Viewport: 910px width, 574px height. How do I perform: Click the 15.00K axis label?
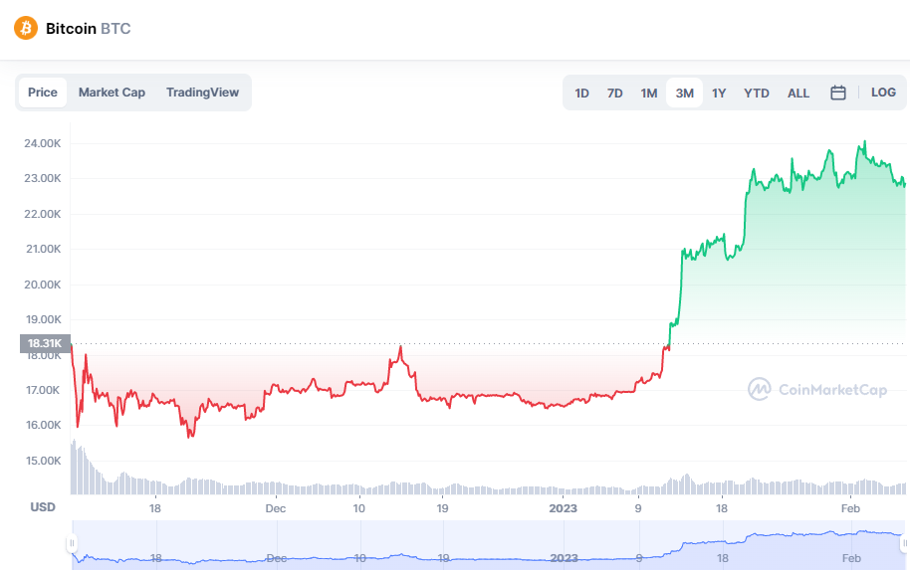[x=43, y=461]
